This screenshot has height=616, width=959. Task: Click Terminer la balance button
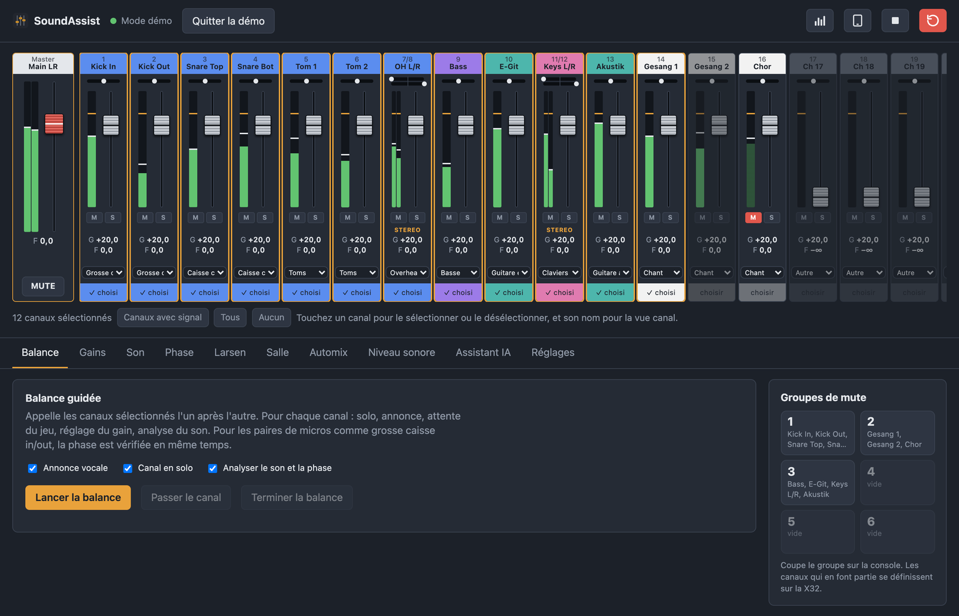[297, 497]
